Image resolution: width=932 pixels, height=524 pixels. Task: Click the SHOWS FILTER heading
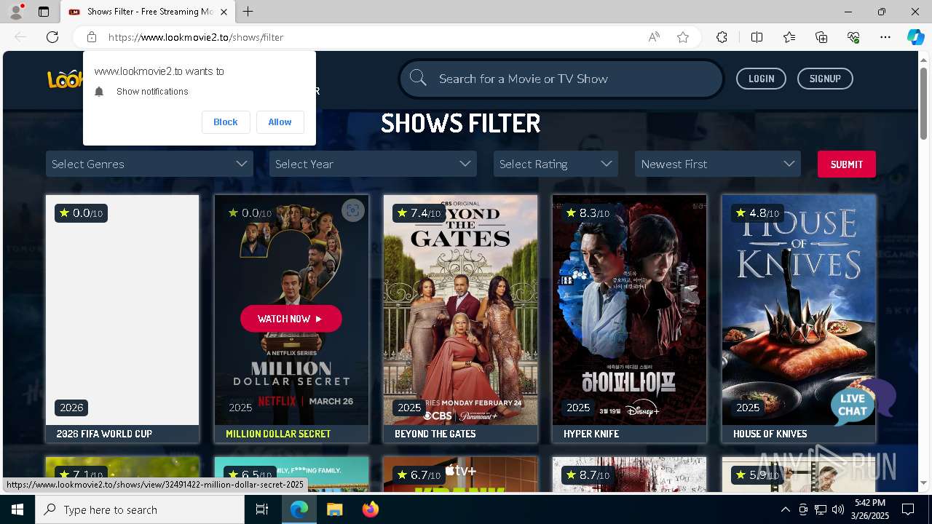(x=461, y=124)
